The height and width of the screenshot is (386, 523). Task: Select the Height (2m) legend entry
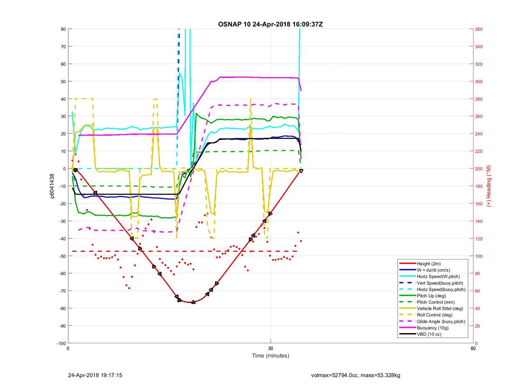pos(429,263)
